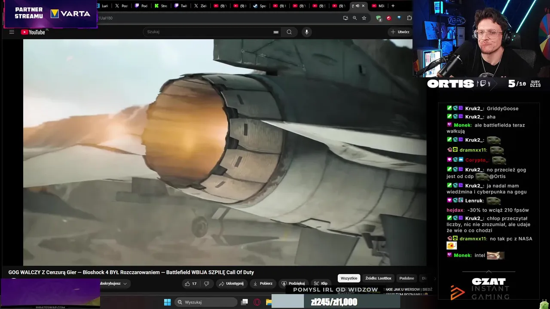The width and height of the screenshot is (550, 309).
Task: Click the Twitch icon next to ORTIS
Action: click(x=483, y=84)
